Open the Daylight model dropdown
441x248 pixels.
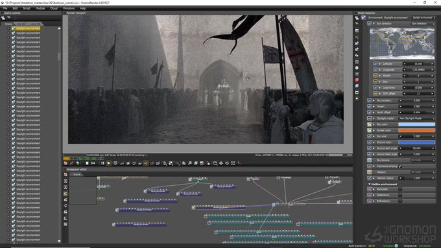tap(417, 118)
